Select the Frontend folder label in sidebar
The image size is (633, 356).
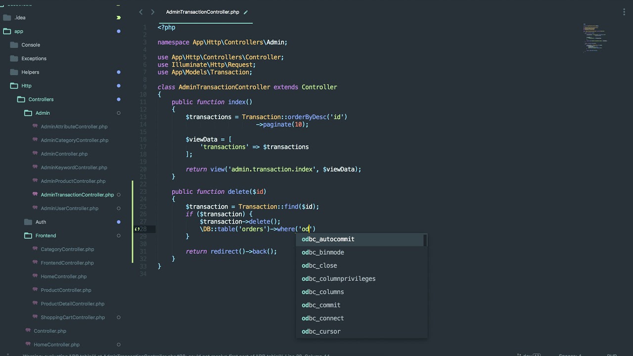(x=45, y=235)
